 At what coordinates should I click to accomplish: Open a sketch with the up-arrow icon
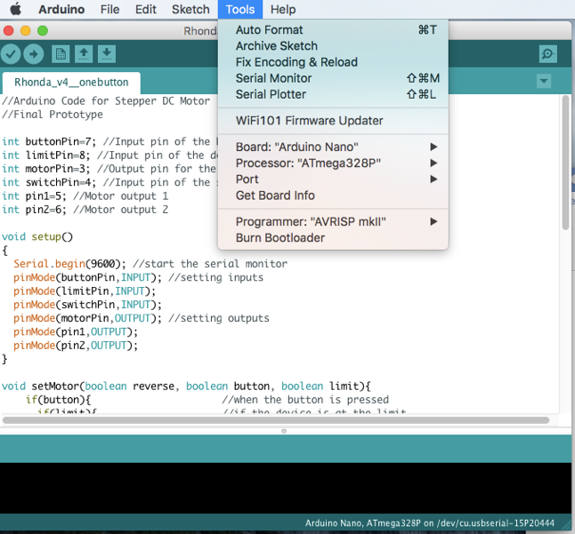pyautogui.click(x=84, y=54)
